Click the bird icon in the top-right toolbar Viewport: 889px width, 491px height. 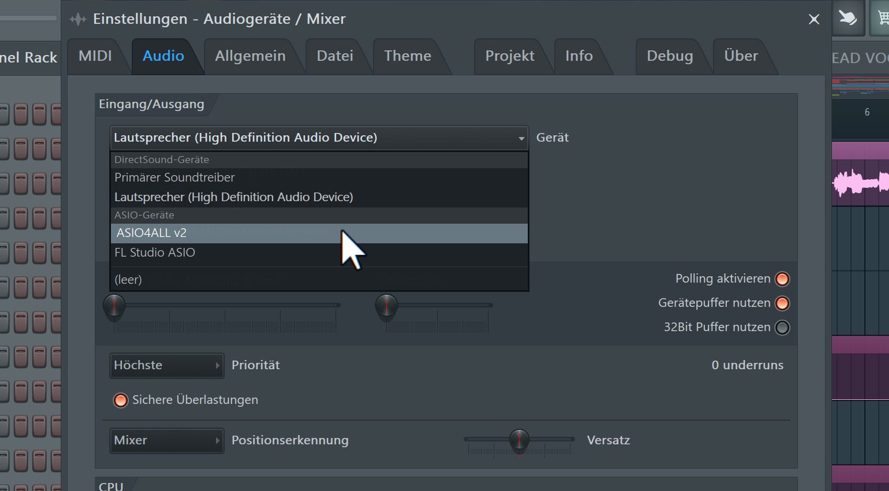point(848,18)
